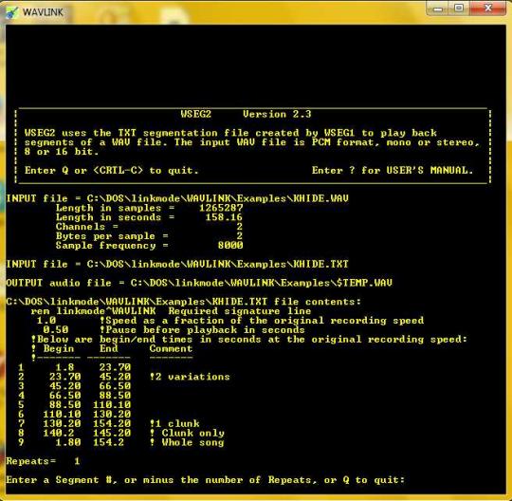
Task: Click the $TEMP.WAV output audio file line
Action: (x=199, y=283)
